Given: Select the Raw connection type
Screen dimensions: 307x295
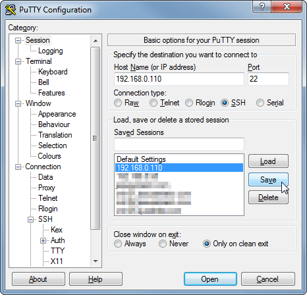Looking at the screenshot, I should 118,103.
